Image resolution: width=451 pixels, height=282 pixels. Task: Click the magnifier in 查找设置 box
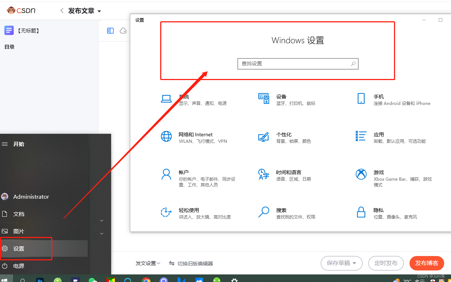tap(353, 64)
